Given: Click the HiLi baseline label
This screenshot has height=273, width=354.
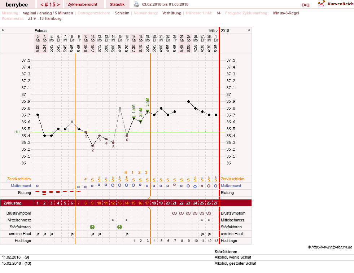Looking at the screenshot, I should point(17,132).
